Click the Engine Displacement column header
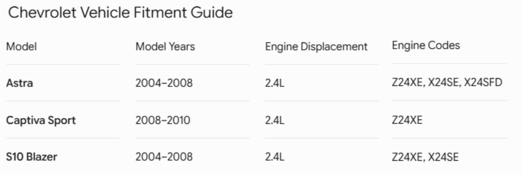This screenshot has height=175, width=522. pos(316,47)
